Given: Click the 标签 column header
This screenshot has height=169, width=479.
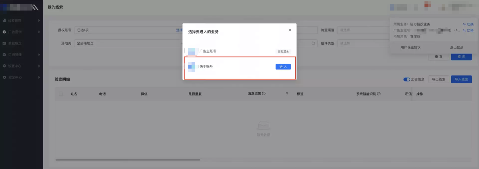Looking at the screenshot, I should coord(300,94).
